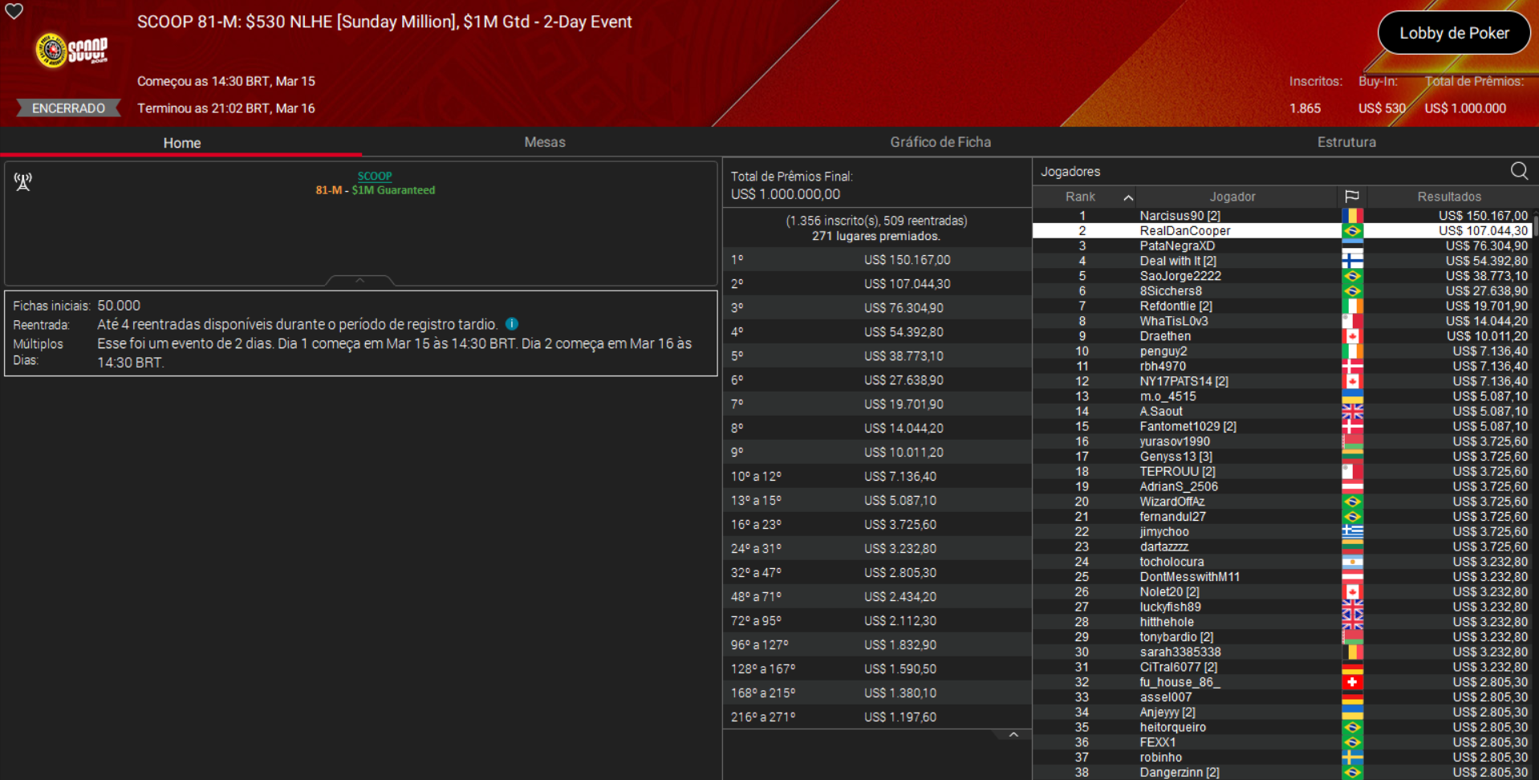
Task: Switch to the Mesas tab
Action: point(545,142)
